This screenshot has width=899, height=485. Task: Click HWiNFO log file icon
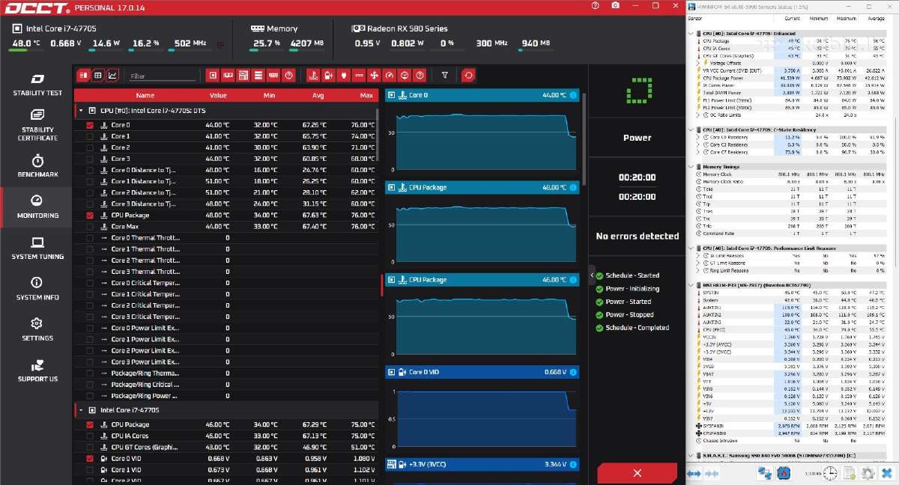849,473
